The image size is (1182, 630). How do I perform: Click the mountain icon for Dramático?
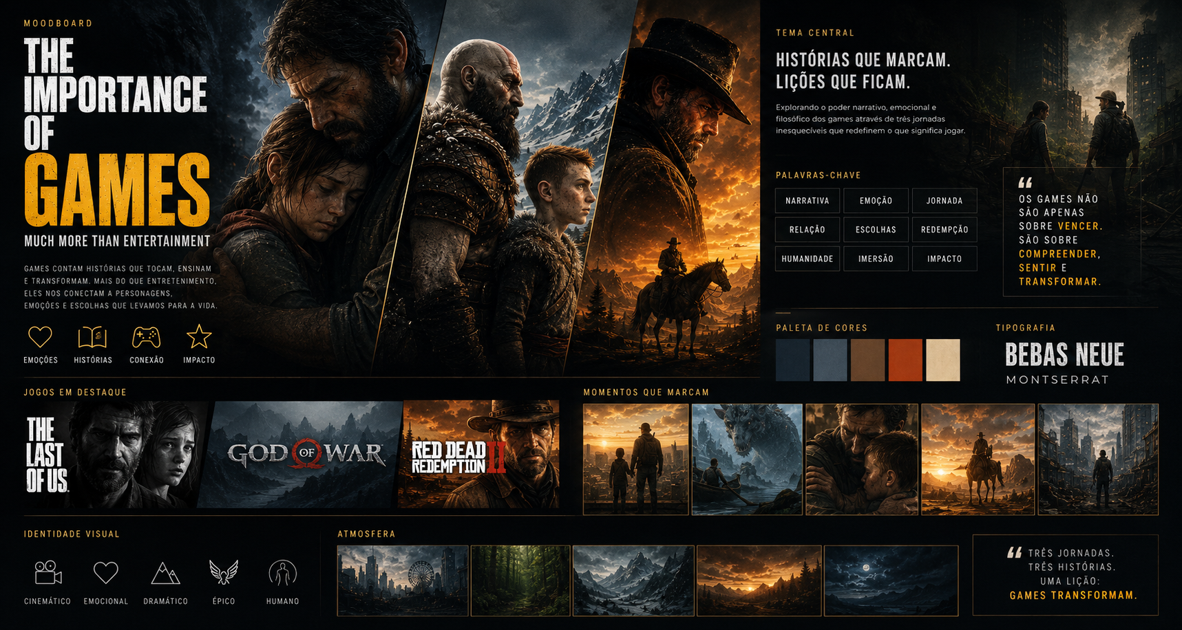165,573
